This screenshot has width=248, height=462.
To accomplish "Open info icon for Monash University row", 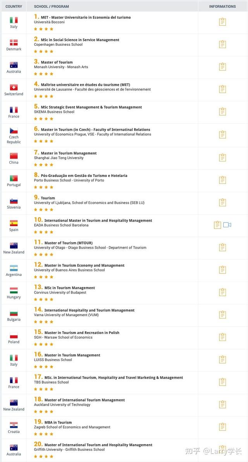I will (x=222, y=67).
